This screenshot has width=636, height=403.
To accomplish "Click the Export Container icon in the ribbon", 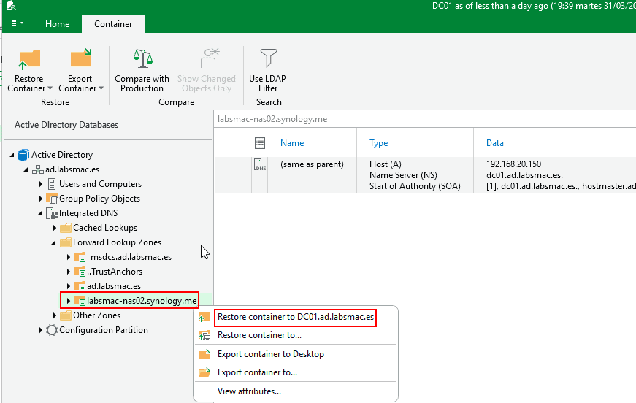I will [x=81, y=58].
